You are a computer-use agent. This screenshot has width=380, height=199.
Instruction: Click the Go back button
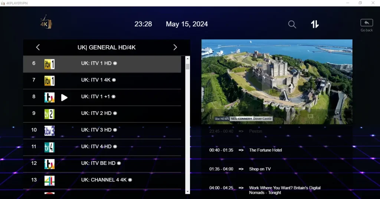pyautogui.click(x=366, y=26)
